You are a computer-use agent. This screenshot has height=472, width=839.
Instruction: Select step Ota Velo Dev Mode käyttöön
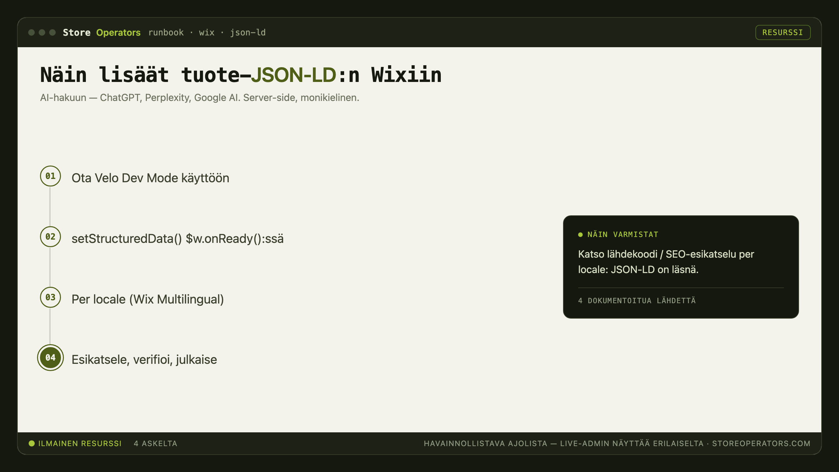150,178
